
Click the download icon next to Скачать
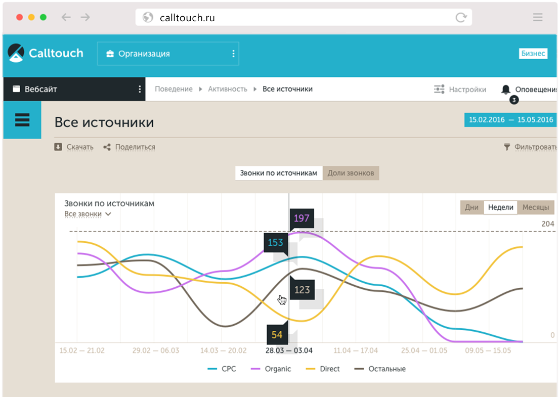pos(58,147)
